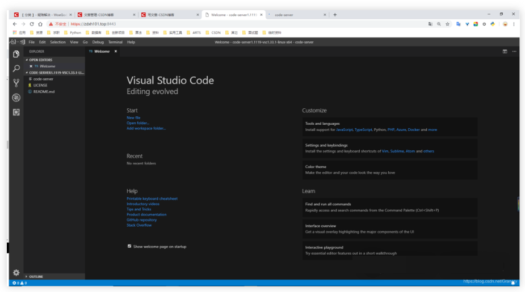
Task: Click the Printable keyboard cheatsheet link
Action: pos(152,199)
